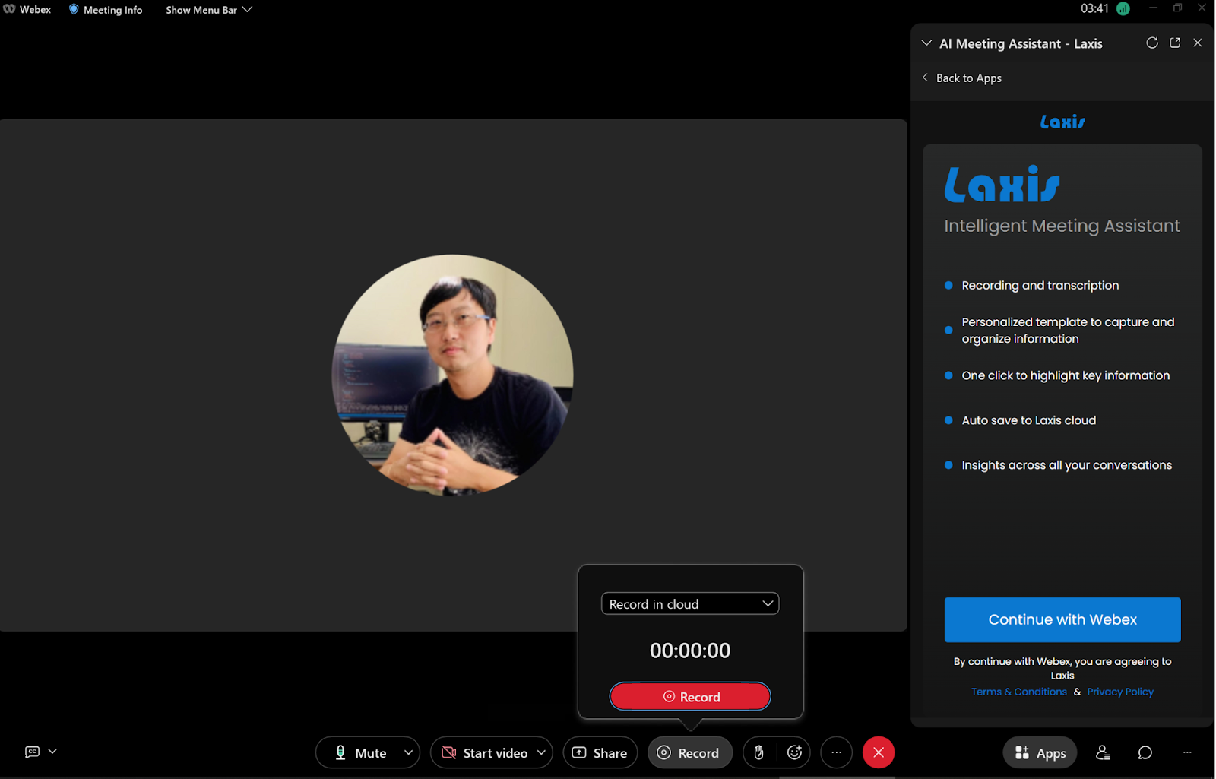The height and width of the screenshot is (779, 1216).
Task: Start recording with red Record button
Action: tap(690, 696)
